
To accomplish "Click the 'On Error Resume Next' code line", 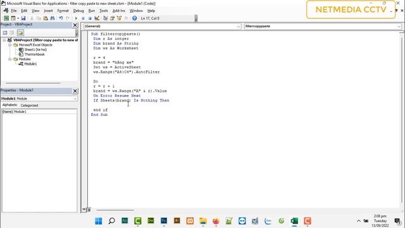I will [117, 96].
